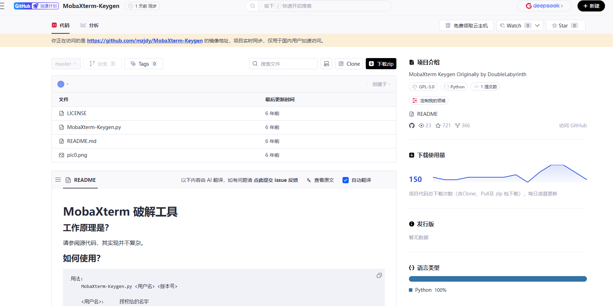Click the 721 stars count
Viewport: 613px width, 306px height.
point(443,126)
